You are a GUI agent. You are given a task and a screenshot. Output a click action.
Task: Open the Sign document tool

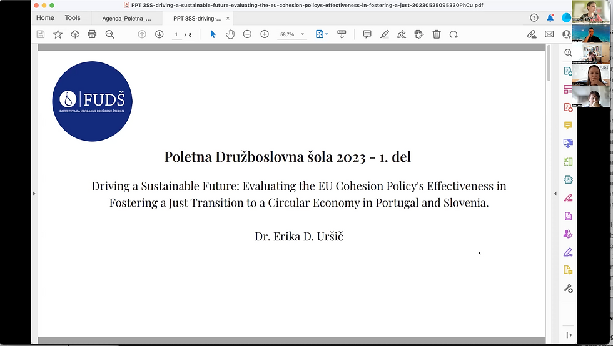click(402, 34)
